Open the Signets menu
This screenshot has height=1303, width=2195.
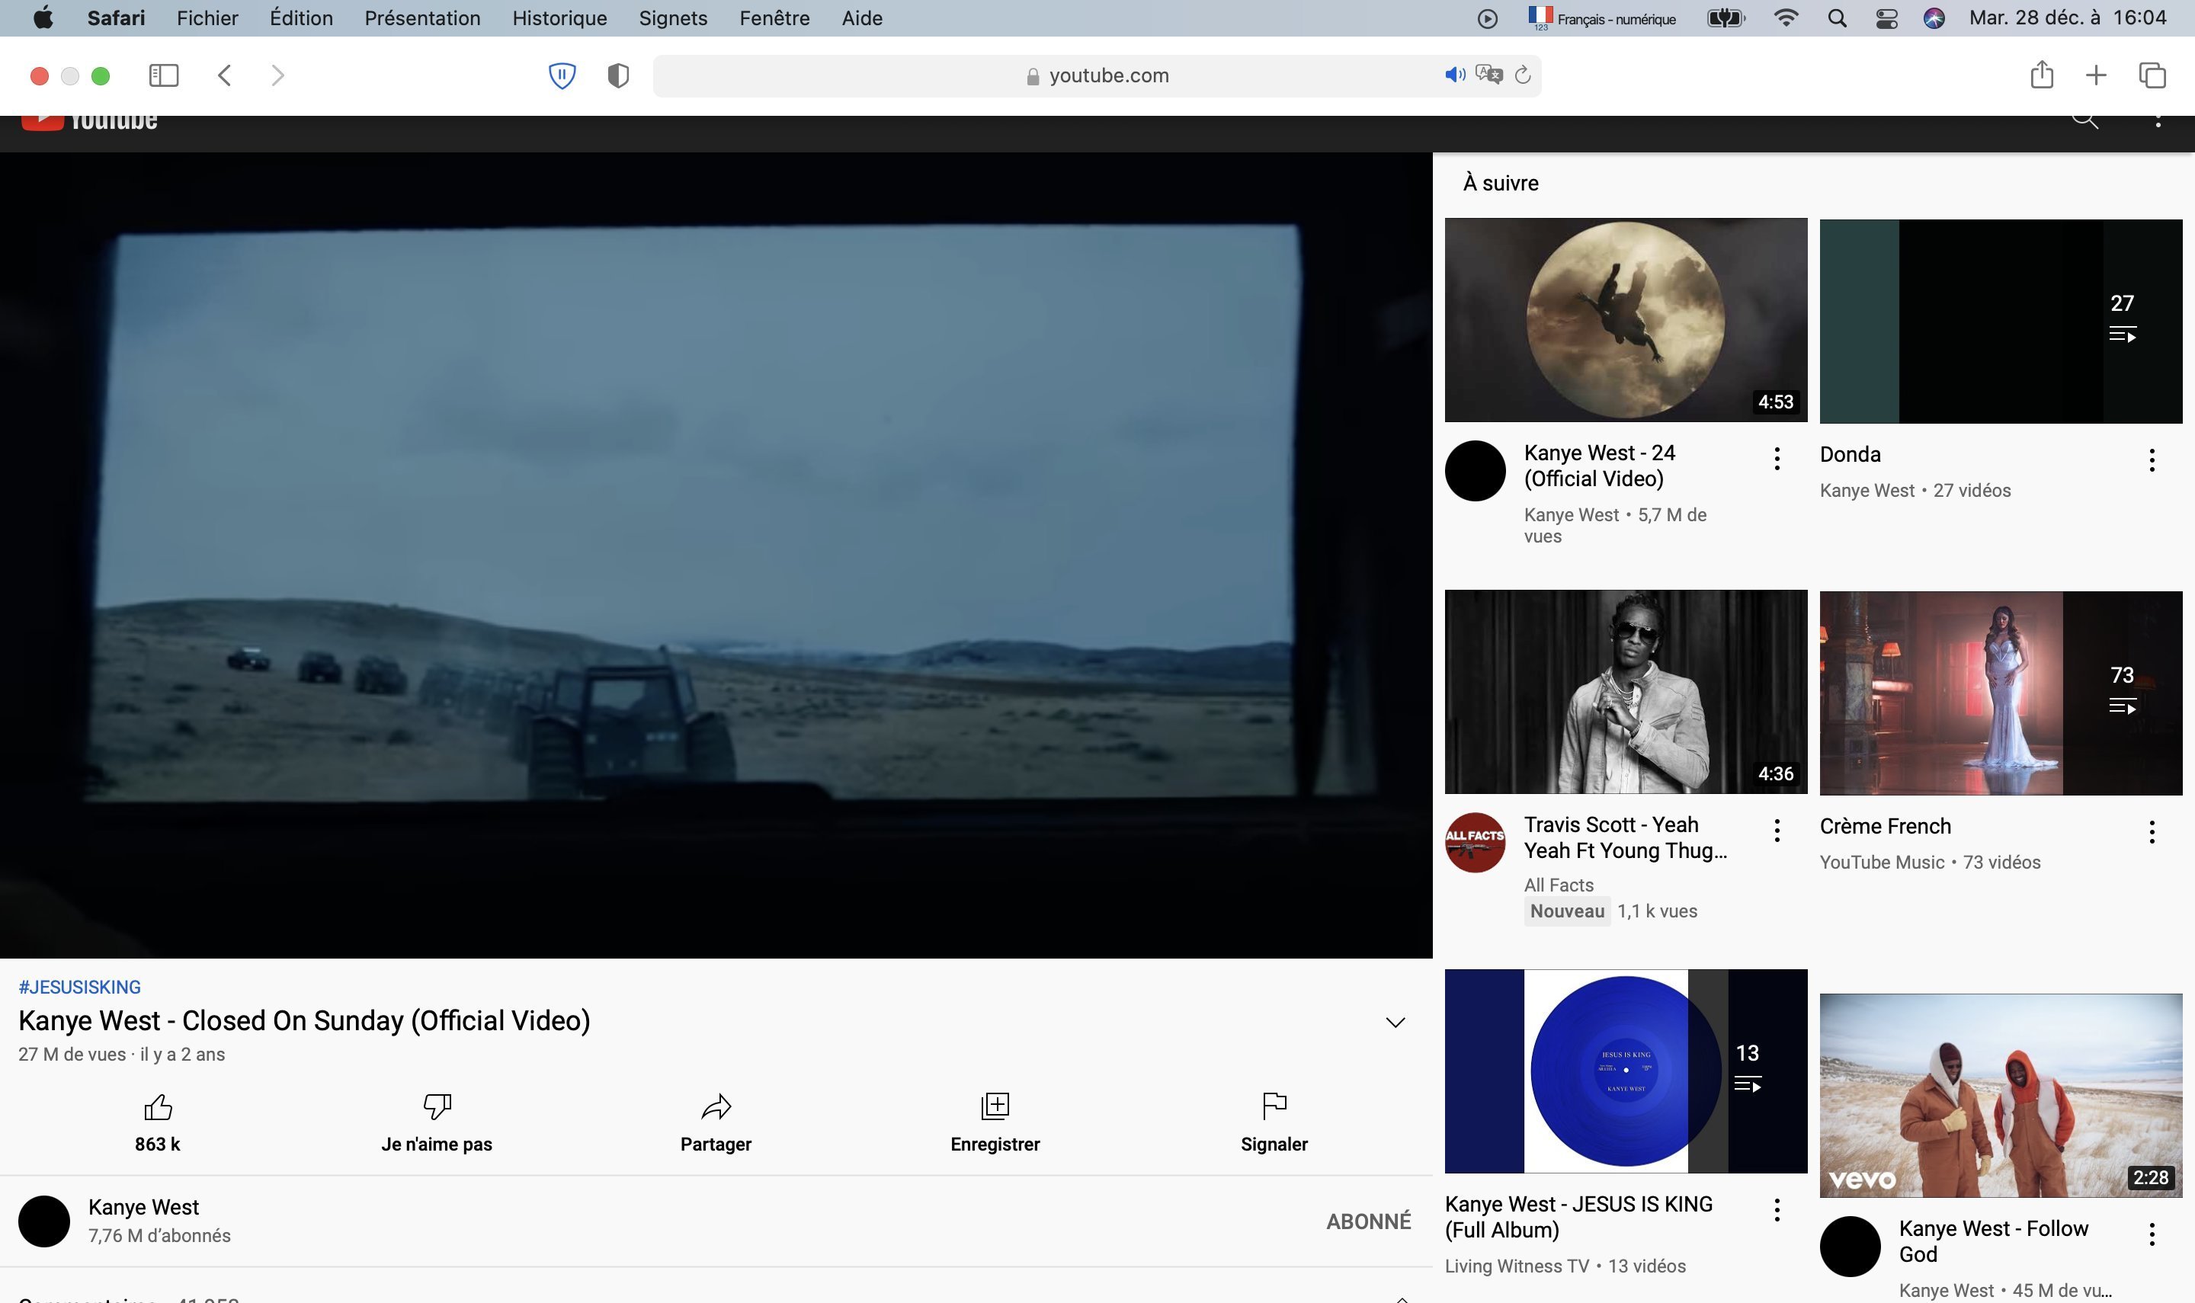[x=672, y=18]
